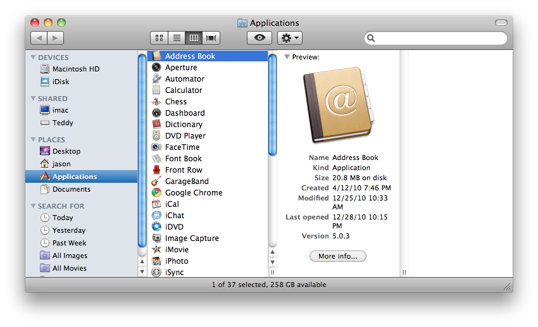
Task: Click the sidebar blue scroll thumb
Action: point(142,150)
